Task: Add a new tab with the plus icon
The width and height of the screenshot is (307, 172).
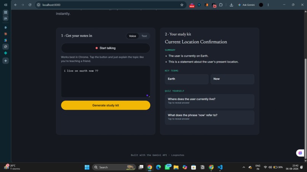Action: (5, 61)
